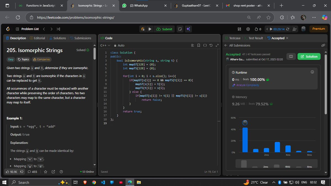Open layout options with the grid icon
Screen dimensions: 331x186
point(239,29)
